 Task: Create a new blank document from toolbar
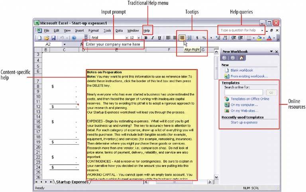(39, 38)
